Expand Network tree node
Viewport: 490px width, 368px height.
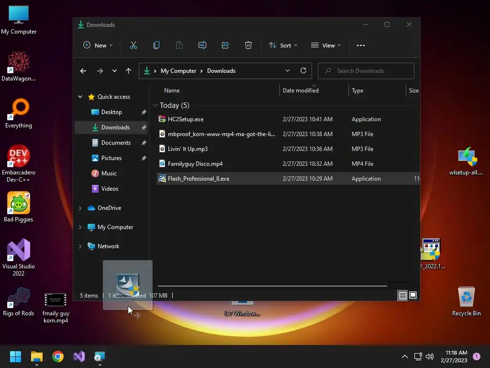[80, 247]
